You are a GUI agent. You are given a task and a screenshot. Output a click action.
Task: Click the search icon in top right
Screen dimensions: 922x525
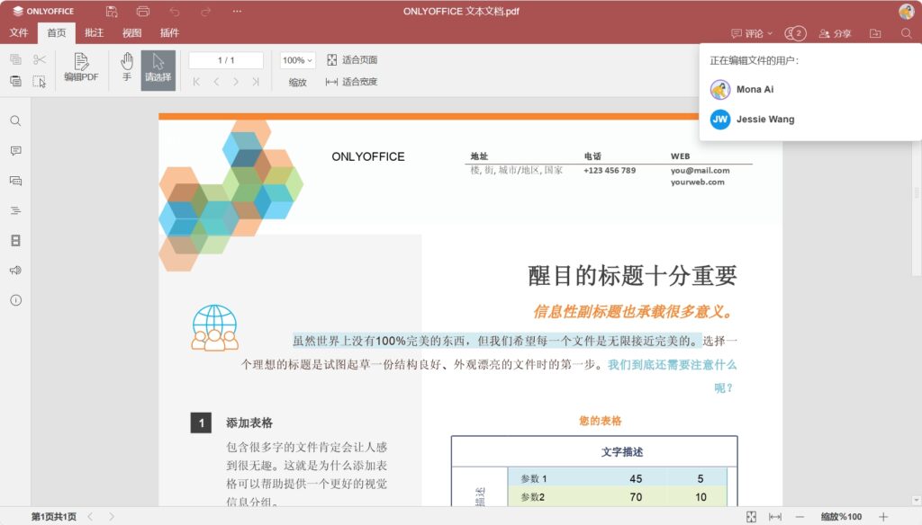tap(906, 33)
